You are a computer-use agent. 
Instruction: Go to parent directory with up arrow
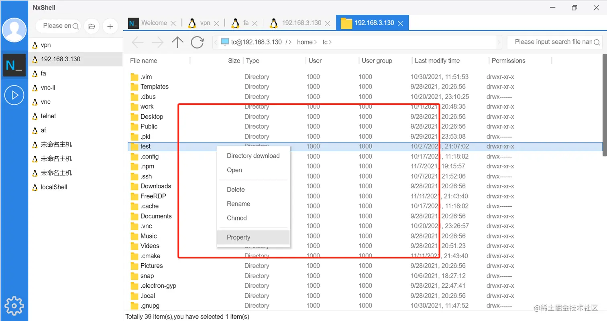(x=177, y=42)
